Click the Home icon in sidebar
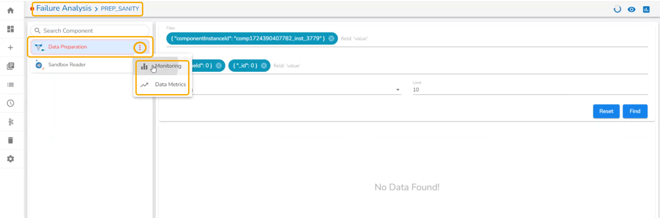The height and width of the screenshot is (218, 660). tap(10, 11)
